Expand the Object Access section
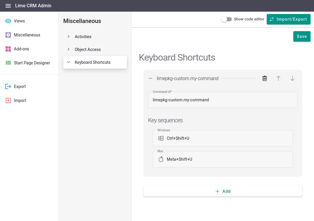This screenshot has height=221, width=314. pyautogui.click(x=68, y=49)
